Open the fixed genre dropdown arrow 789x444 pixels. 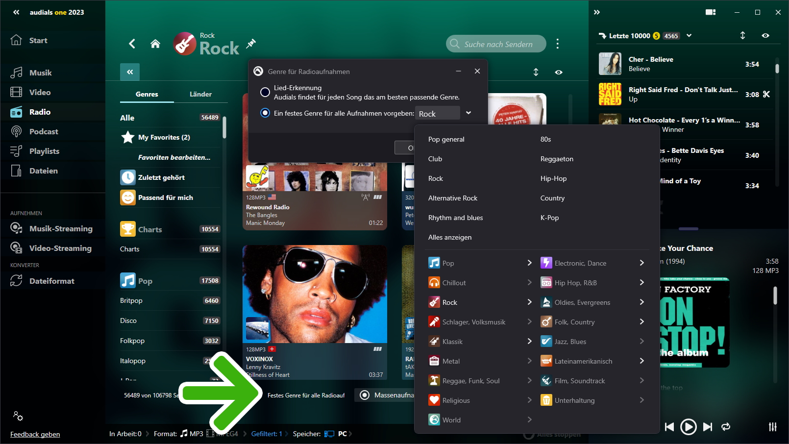pyautogui.click(x=468, y=113)
